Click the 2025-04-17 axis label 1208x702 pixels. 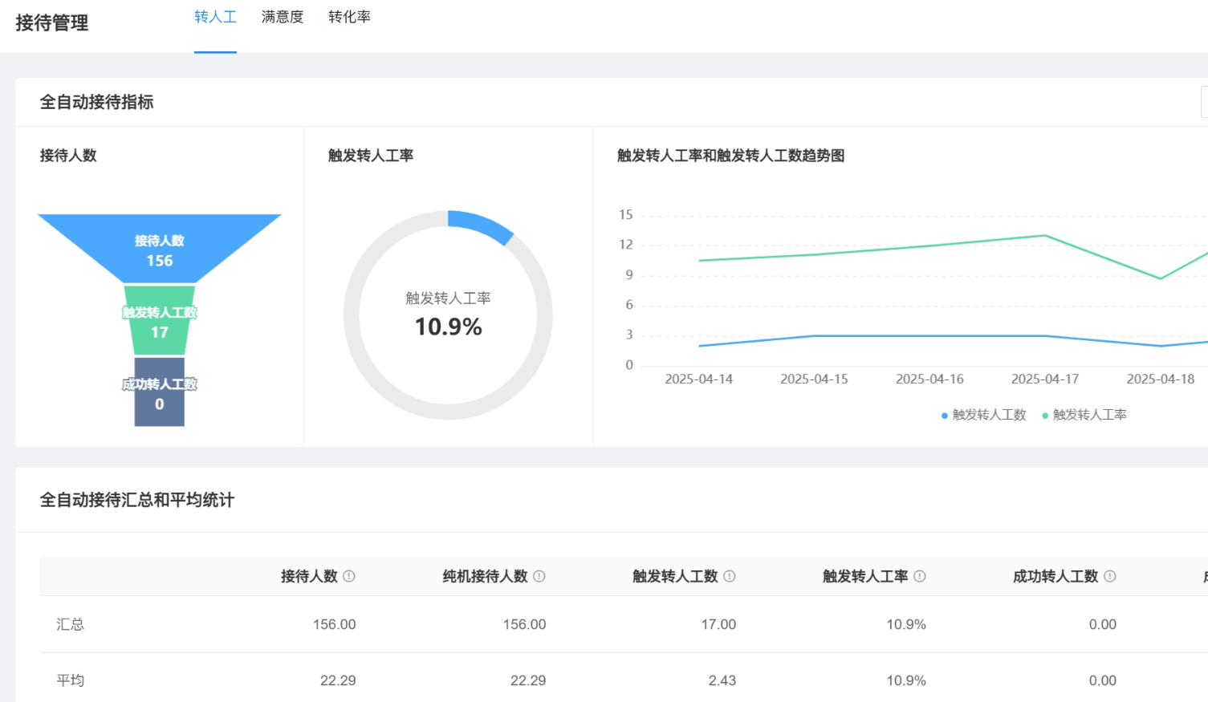tap(1045, 379)
